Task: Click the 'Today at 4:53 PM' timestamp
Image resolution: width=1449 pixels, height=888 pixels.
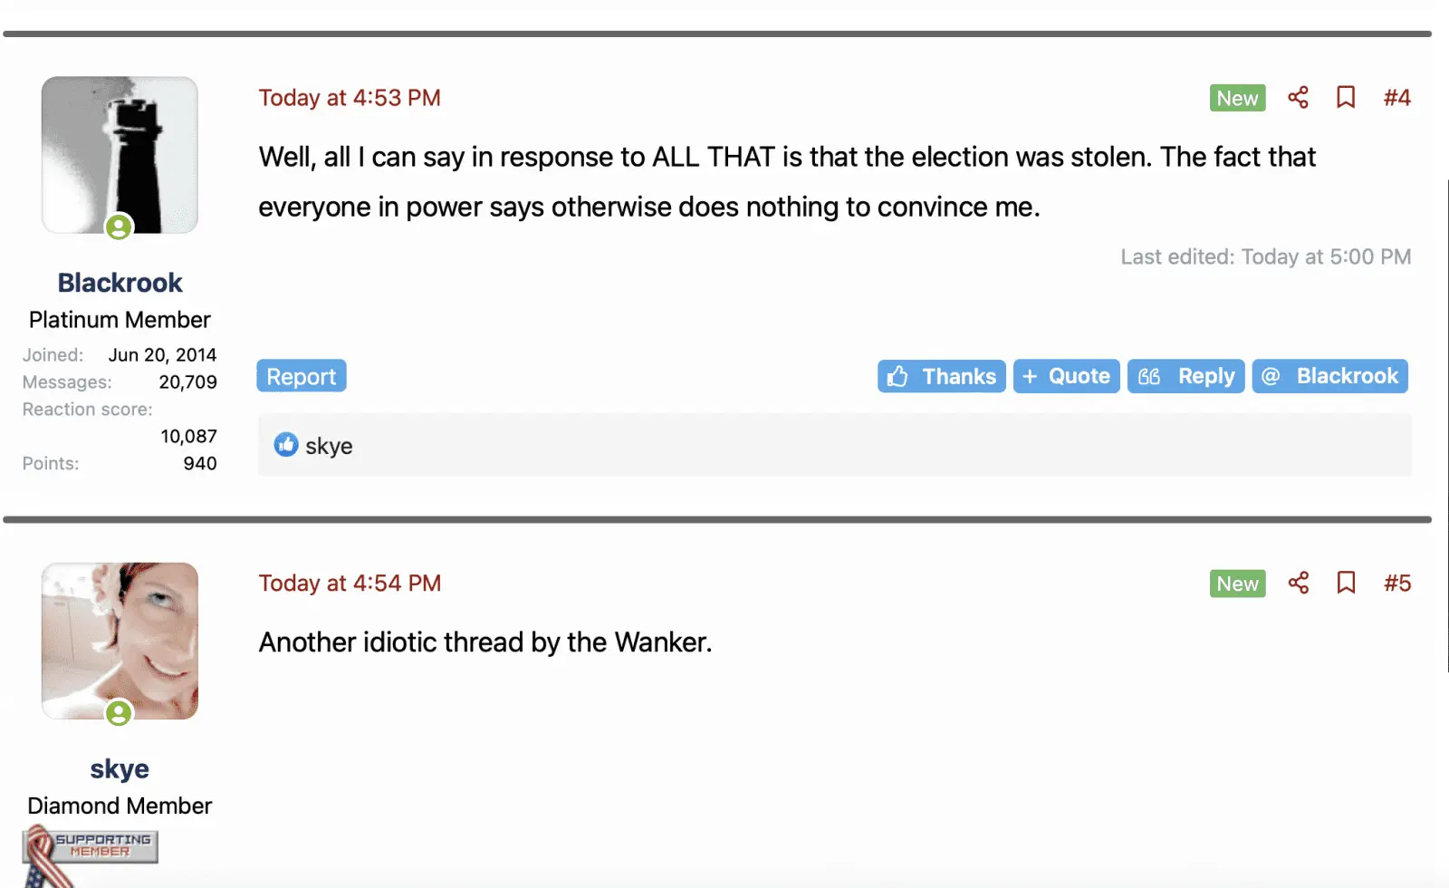Action: pos(350,98)
